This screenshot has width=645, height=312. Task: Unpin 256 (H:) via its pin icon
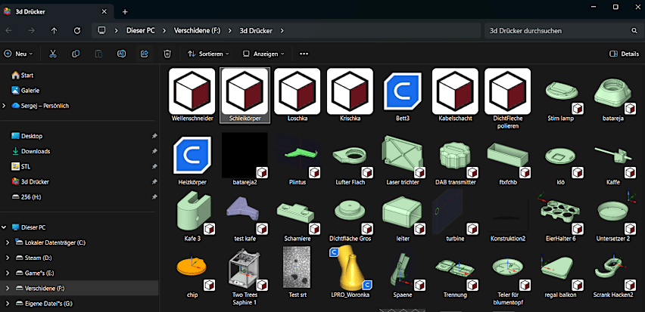pyautogui.click(x=154, y=197)
